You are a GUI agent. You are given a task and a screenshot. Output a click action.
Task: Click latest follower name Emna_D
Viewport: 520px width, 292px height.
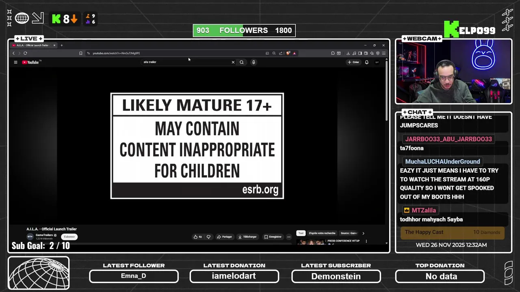[133, 276]
